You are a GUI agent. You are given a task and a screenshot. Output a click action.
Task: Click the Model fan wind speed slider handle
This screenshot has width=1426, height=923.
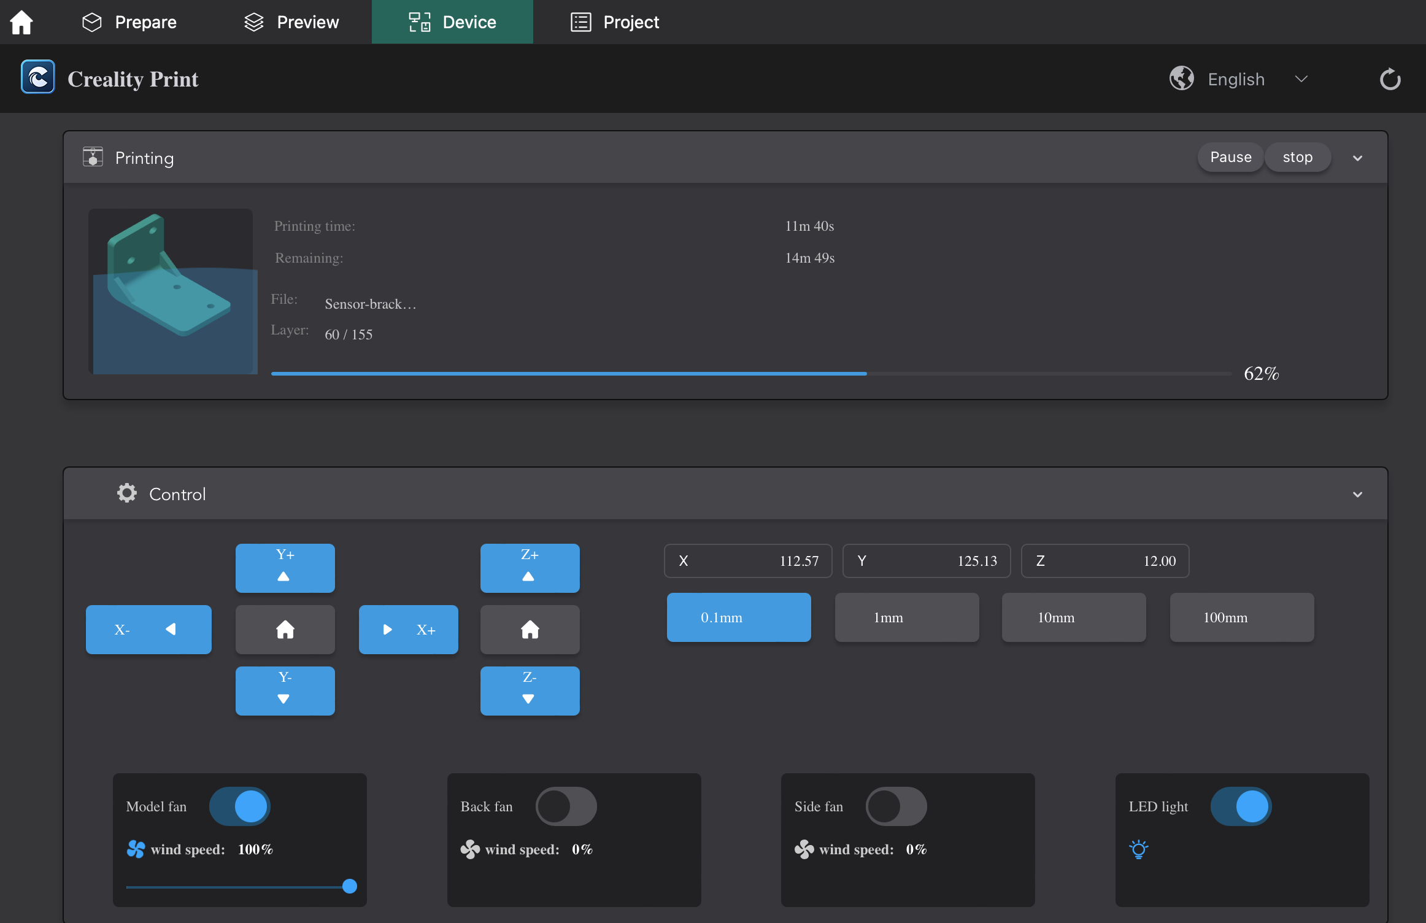click(x=350, y=886)
